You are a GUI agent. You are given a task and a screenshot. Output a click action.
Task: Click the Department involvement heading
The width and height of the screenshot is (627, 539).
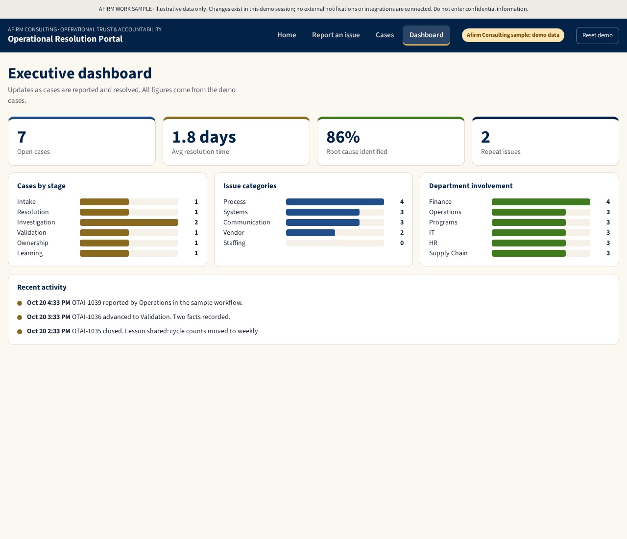click(x=471, y=186)
